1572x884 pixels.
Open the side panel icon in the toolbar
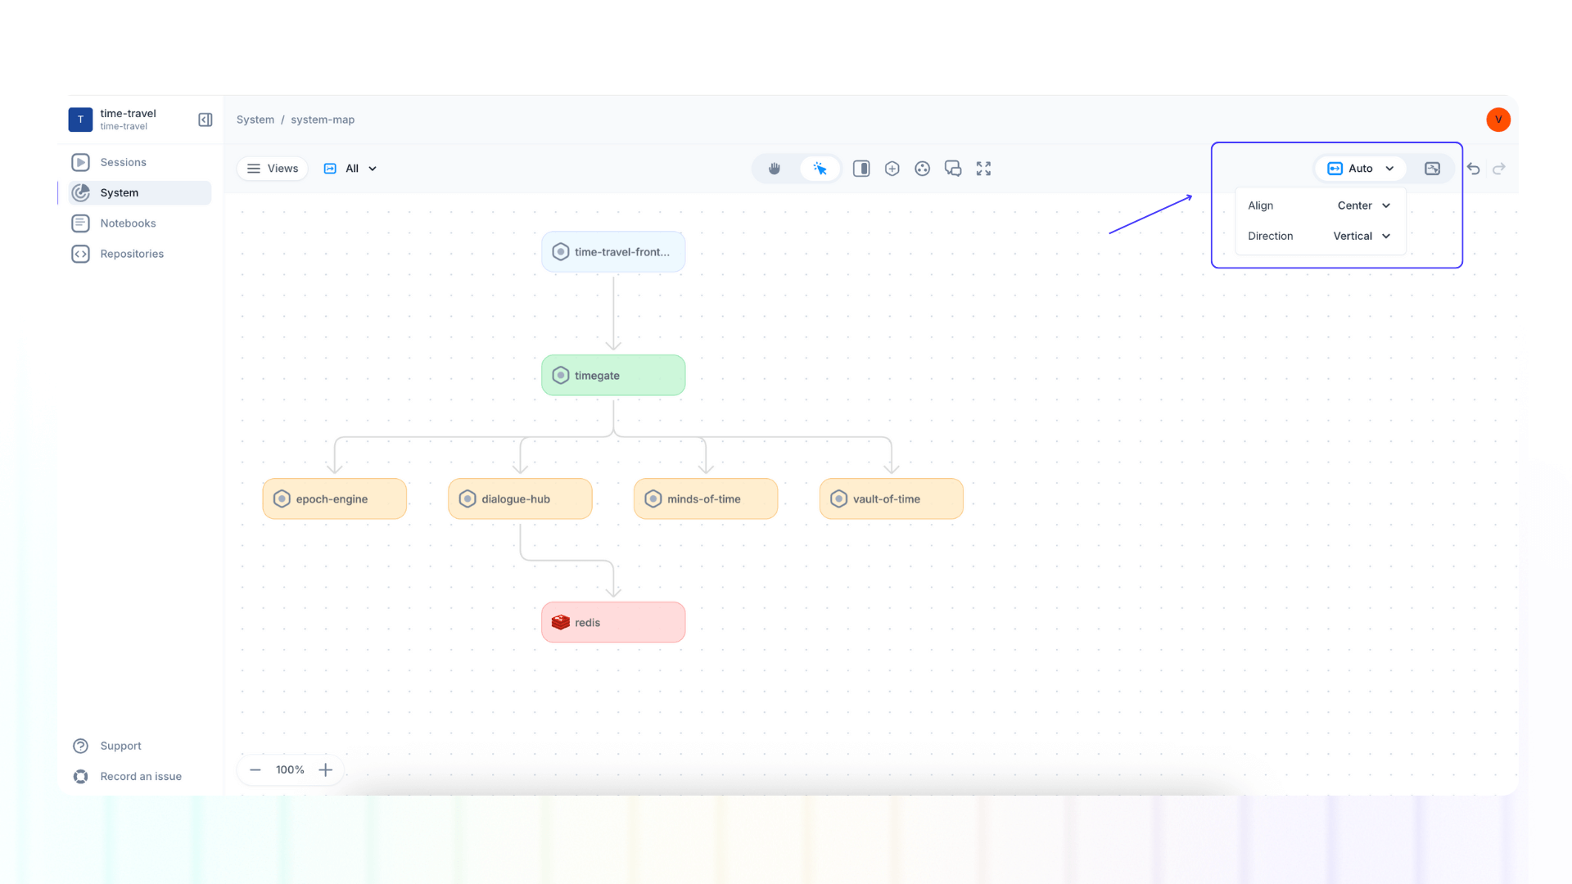[x=861, y=169]
